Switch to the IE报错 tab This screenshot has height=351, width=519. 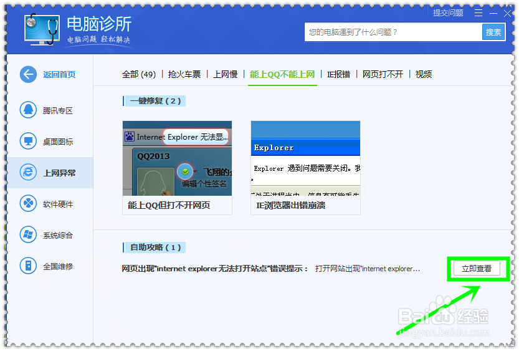[x=338, y=74]
